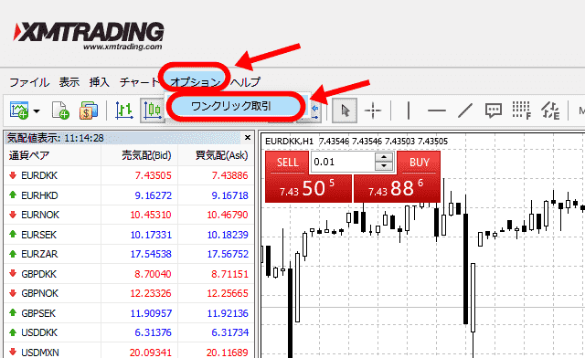The width and height of the screenshot is (585, 358).
Task: Select the cursor arrow tool
Action: 345,111
